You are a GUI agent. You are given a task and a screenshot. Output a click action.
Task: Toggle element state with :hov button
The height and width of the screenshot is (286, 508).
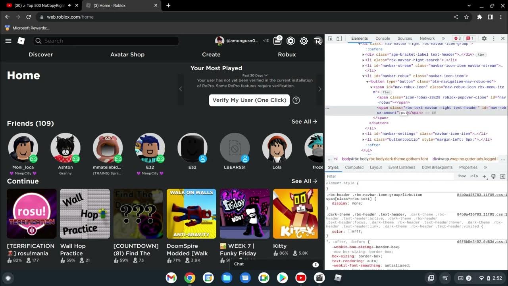[x=462, y=176]
